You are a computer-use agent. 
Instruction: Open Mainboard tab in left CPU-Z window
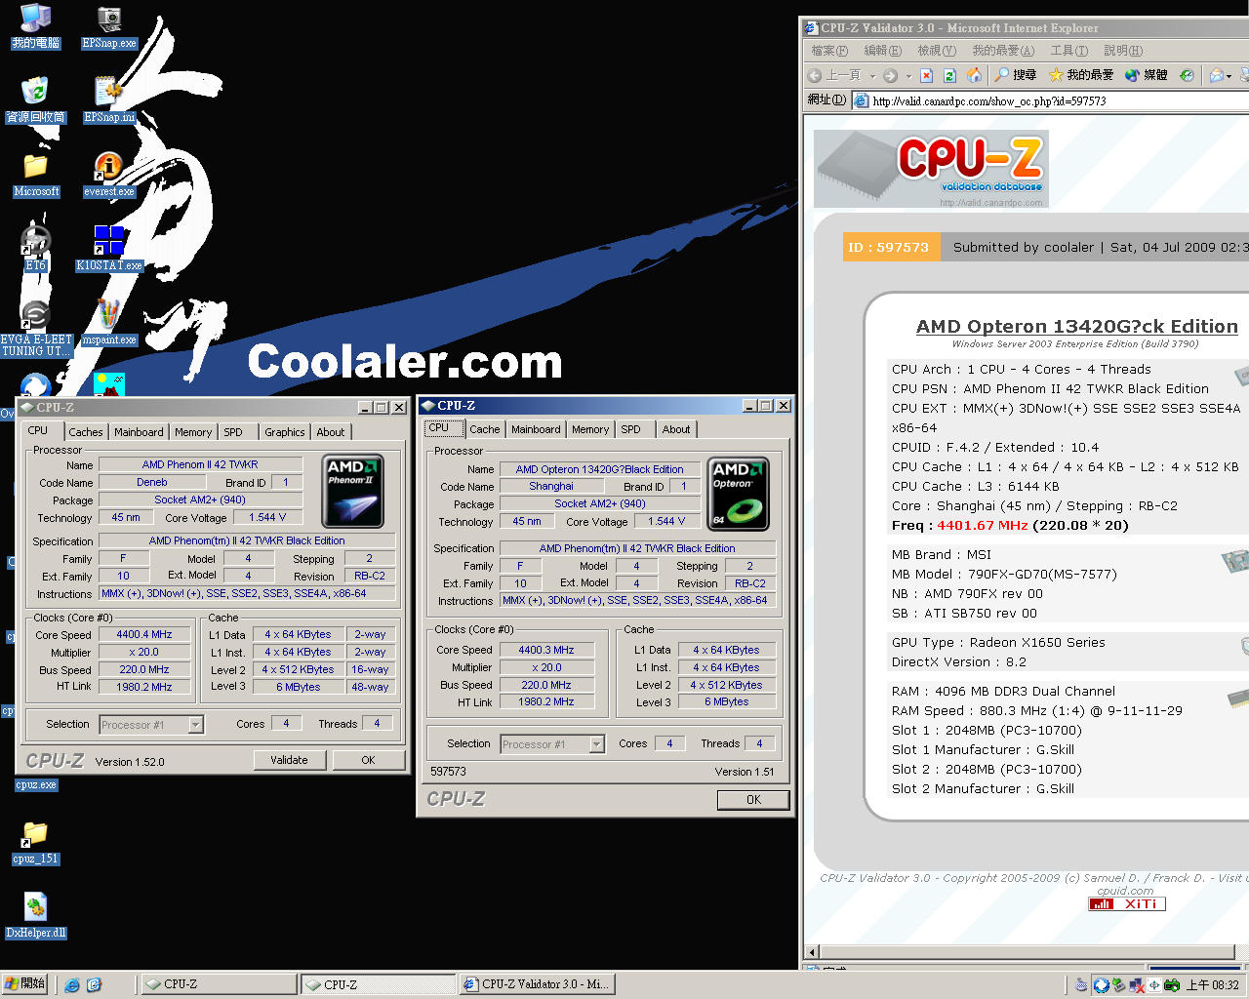coord(139,432)
